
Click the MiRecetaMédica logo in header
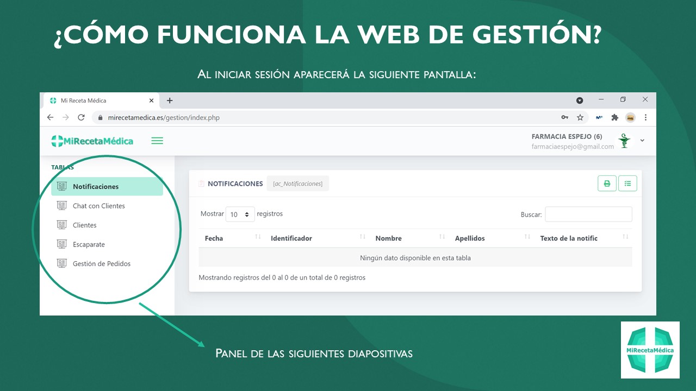tap(92, 141)
